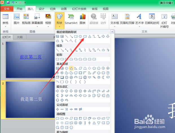The height and width of the screenshot is (133, 175).
Task: Pick the oval in recently used shapes
Action: pyautogui.click(x=80, y=36)
